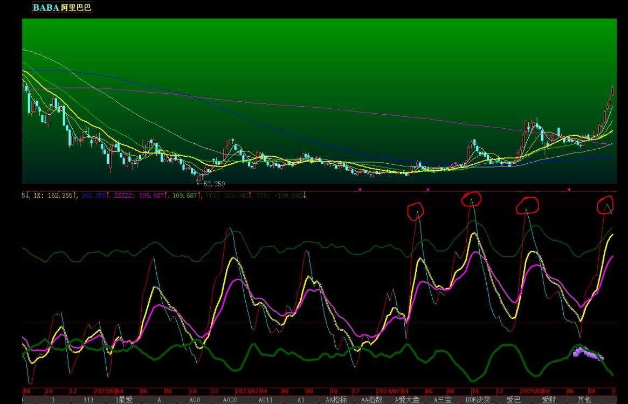The image size is (628, 404).
Task: Click the purple highlighted cluster on green line
Action: point(587,353)
